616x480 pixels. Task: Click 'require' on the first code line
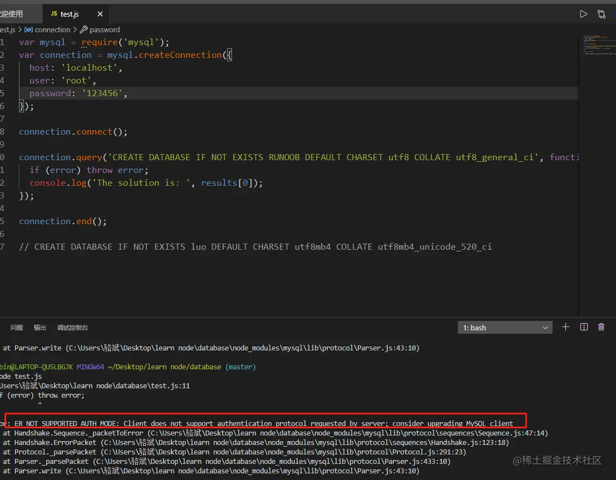click(100, 42)
